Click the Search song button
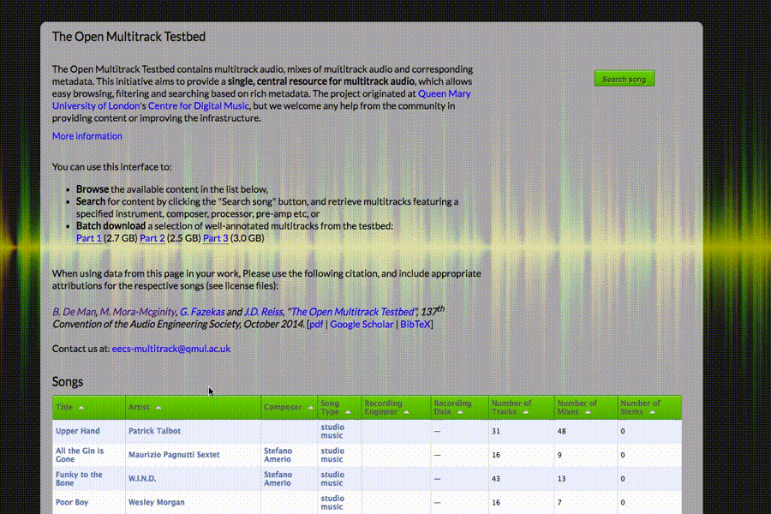This screenshot has width=771, height=514. (625, 79)
